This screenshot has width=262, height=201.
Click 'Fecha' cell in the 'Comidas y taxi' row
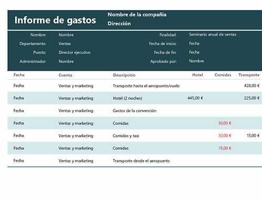coord(18,135)
